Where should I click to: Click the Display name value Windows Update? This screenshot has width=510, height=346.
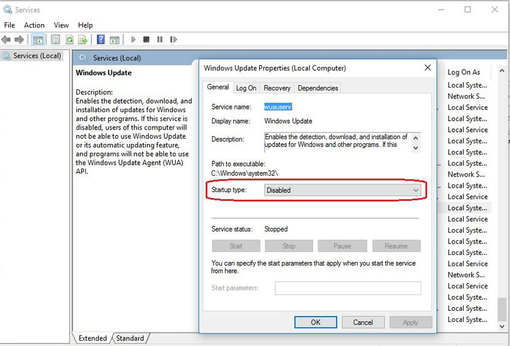pyautogui.click(x=288, y=121)
